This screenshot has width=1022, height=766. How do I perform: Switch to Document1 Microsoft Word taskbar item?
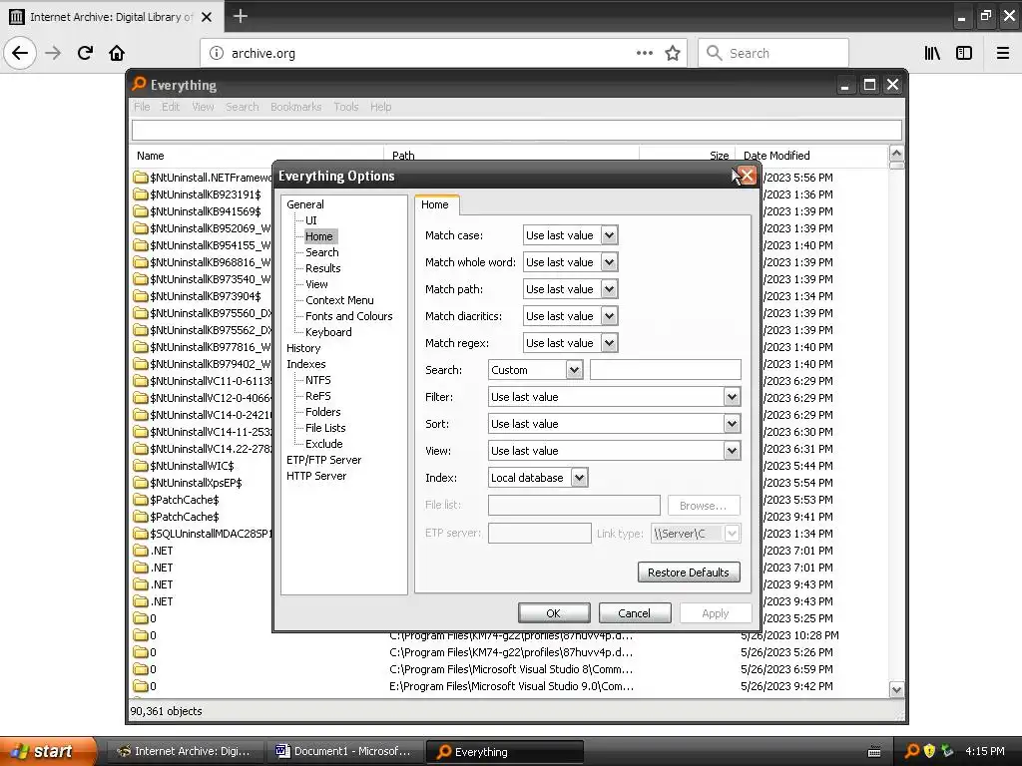(x=346, y=751)
